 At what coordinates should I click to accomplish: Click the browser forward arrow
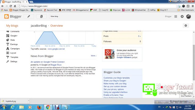coord(7,6)
